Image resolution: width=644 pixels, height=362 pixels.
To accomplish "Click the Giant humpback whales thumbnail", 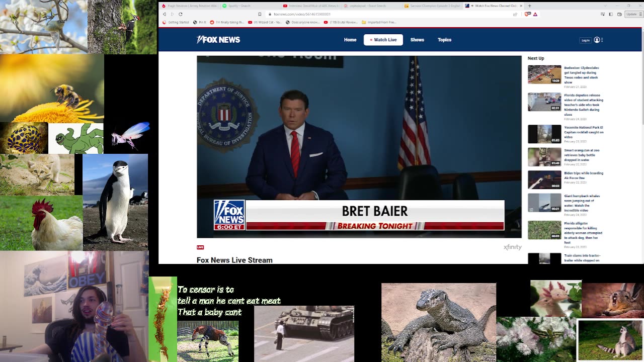I will pyautogui.click(x=544, y=203).
